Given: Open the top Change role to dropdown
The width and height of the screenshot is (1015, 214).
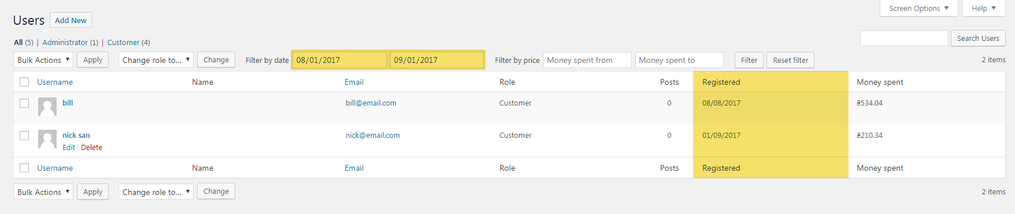Looking at the screenshot, I should [156, 60].
